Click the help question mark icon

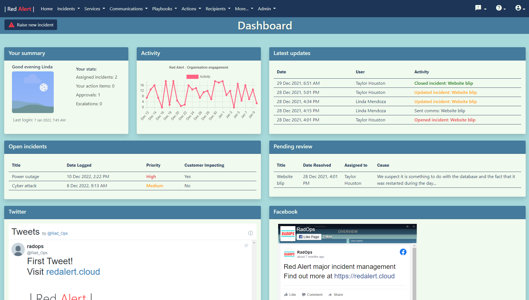499,8
